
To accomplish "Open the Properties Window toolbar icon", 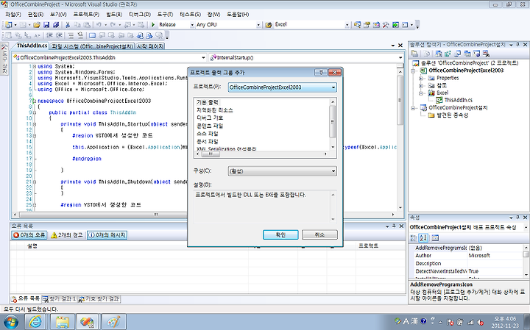I will click(x=367, y=25).
